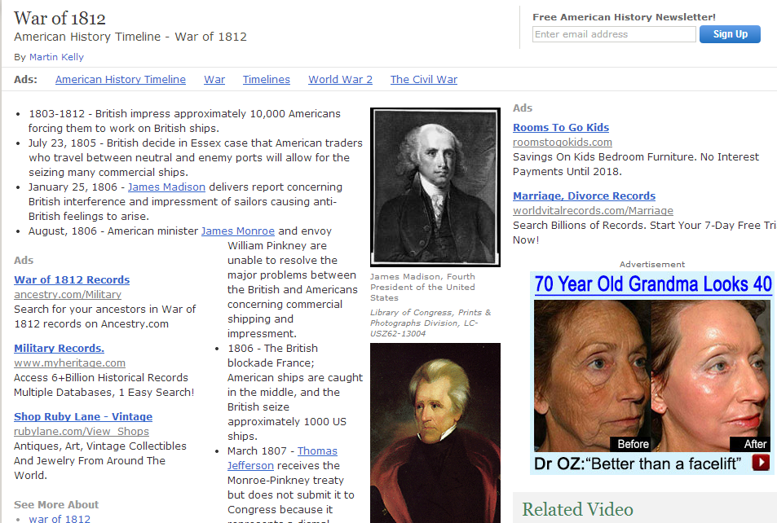Click the See More About heading

click(56, 505)
